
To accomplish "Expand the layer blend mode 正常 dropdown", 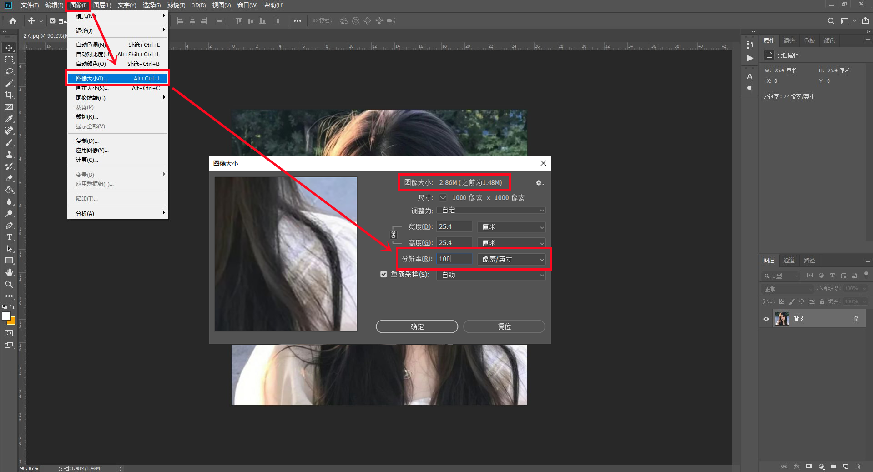I will click(787, 289).
